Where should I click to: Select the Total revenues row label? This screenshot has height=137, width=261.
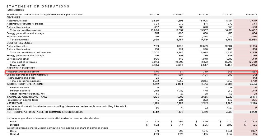tap(19, 40)
